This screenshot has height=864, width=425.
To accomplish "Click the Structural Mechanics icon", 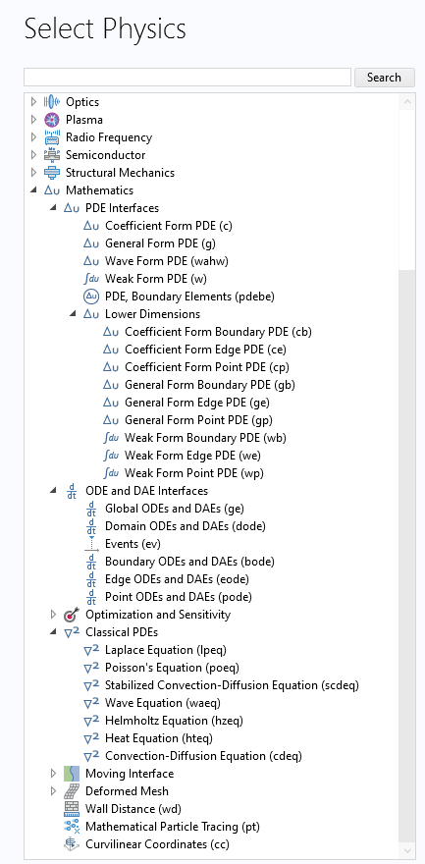I will pos(52,173).
